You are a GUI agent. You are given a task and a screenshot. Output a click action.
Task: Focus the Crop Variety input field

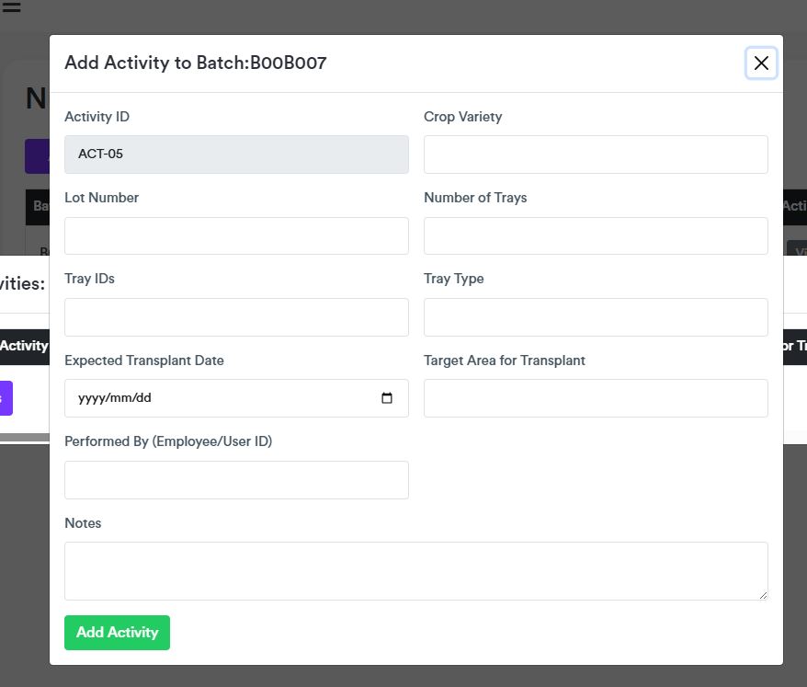point(596,155)
